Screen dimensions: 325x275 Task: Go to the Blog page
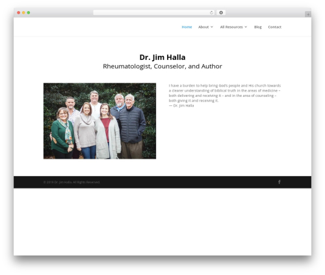point(258,27)
